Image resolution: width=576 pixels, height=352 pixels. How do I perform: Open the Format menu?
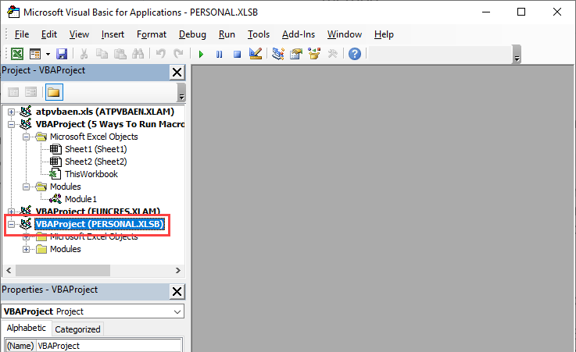point(152,34)
